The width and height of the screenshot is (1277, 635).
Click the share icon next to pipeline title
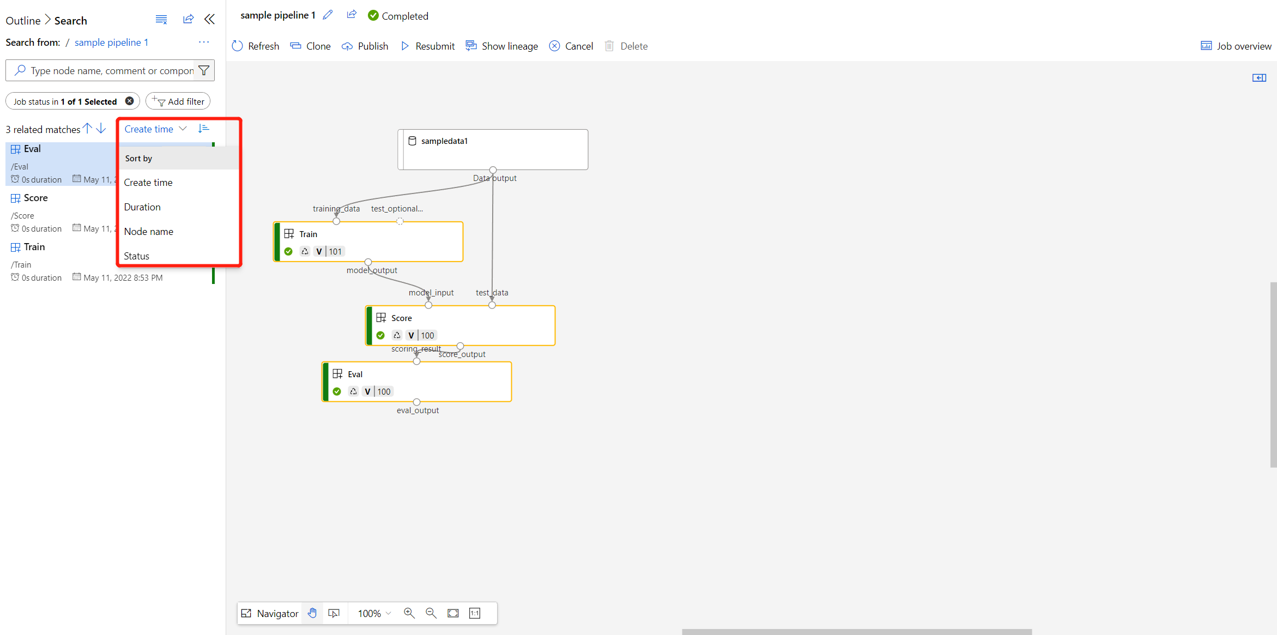click(352, 15)
